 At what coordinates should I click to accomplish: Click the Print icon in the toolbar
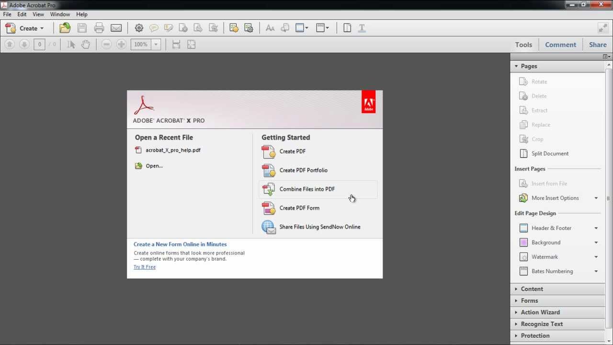(x=99, y=28)
